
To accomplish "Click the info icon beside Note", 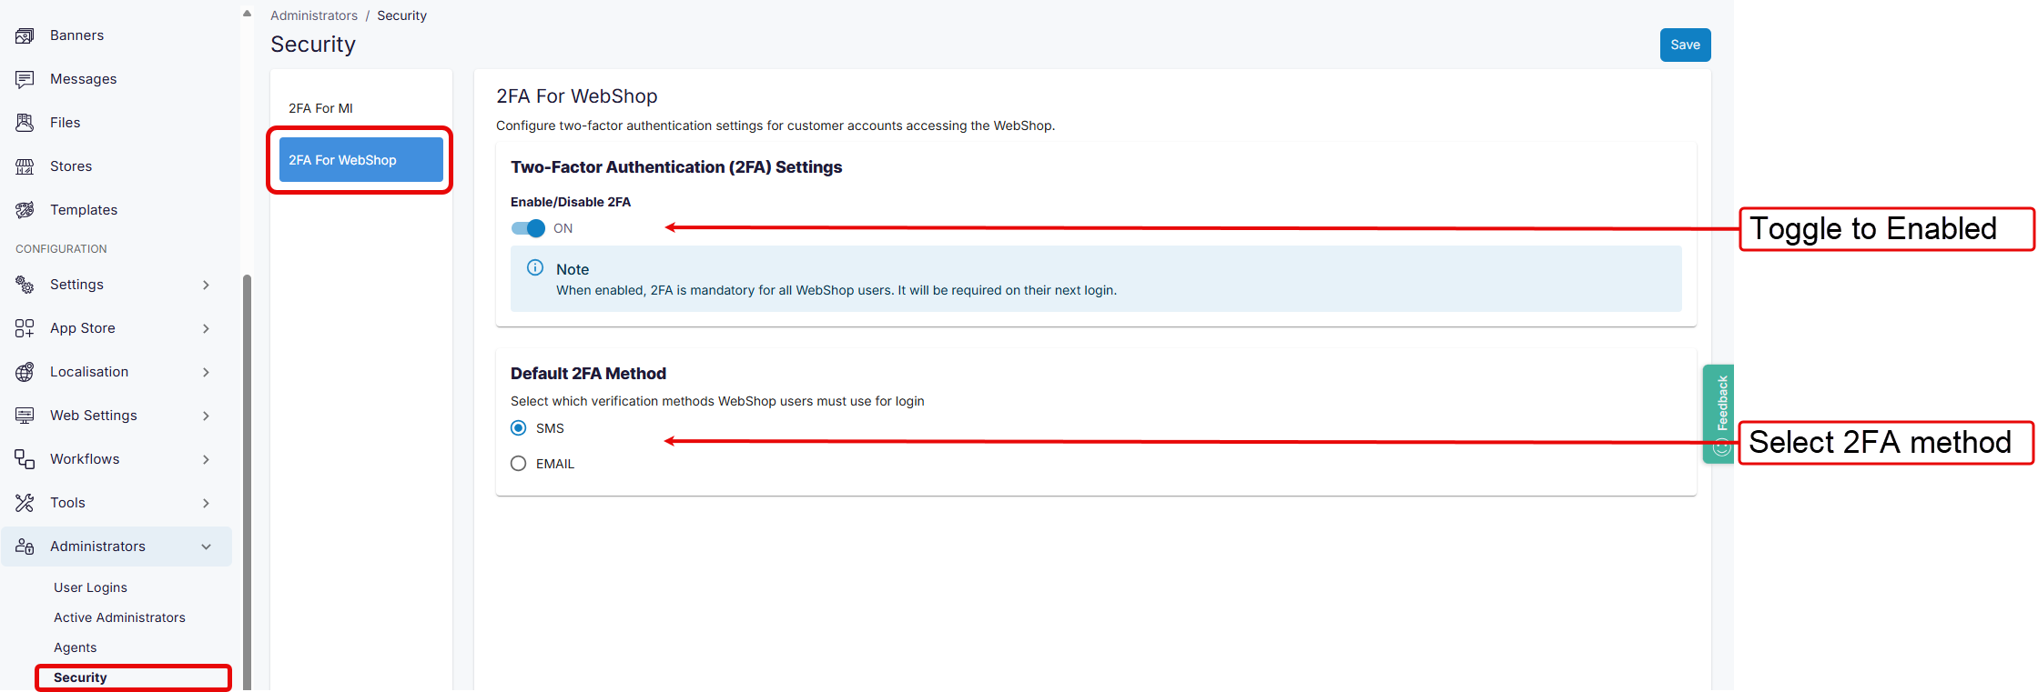I will [x=535, y=267].
